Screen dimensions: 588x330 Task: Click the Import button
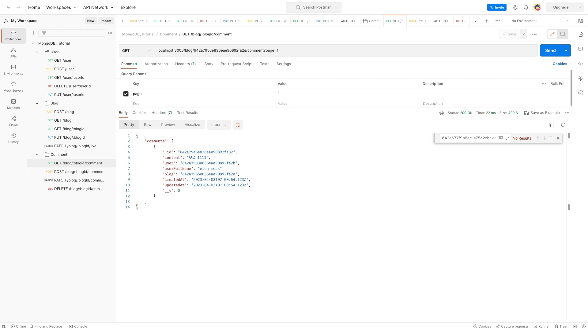pyautogui.click(x=106, y=21)
